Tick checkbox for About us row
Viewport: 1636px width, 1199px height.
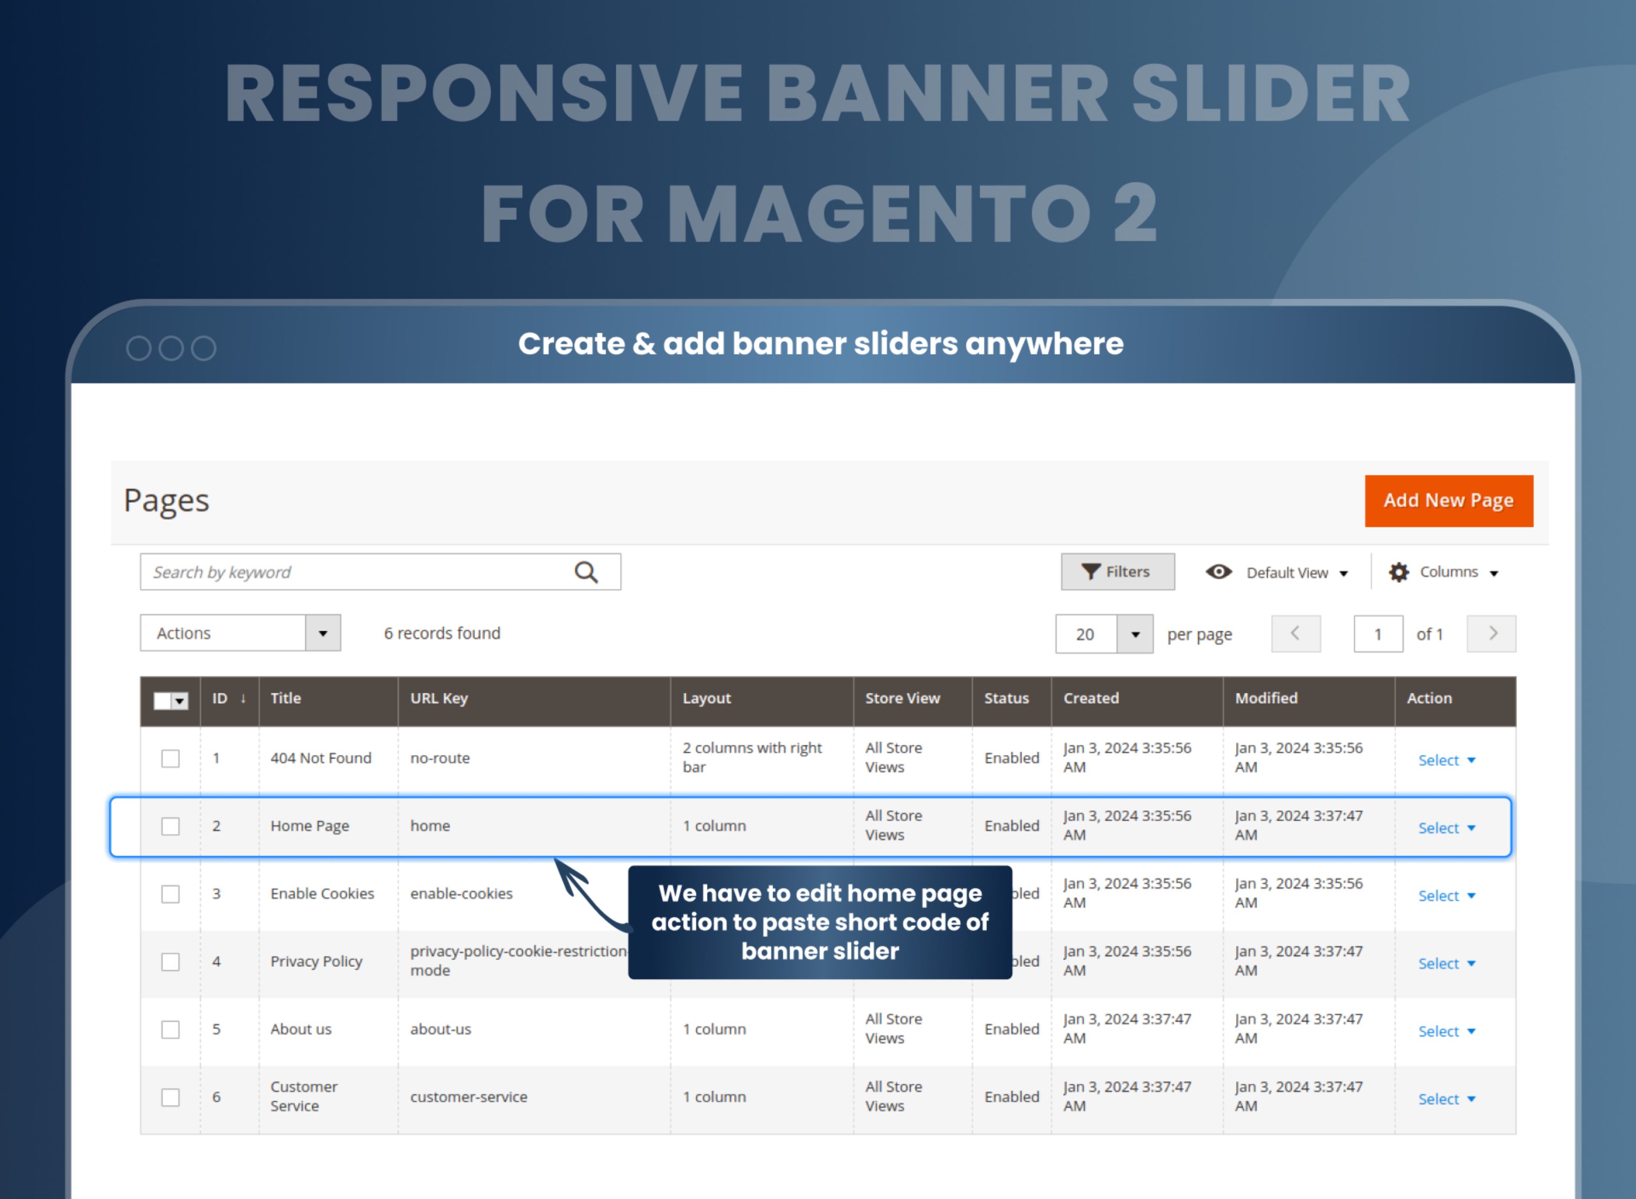pyautogui.click(x=171, y=1030)
